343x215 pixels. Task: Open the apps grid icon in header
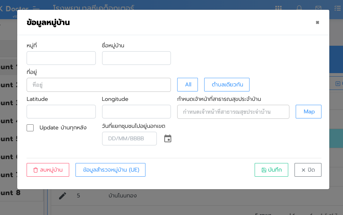[278, 8]
